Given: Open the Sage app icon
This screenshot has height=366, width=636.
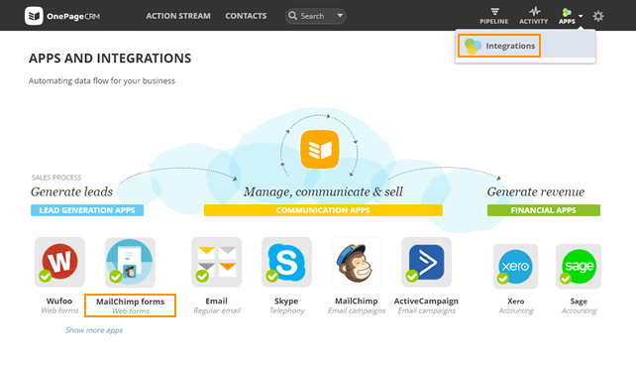Looking at the screenshot, I should (x=579, y=266).
